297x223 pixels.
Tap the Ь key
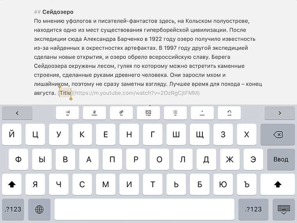[x=176, y=184]
